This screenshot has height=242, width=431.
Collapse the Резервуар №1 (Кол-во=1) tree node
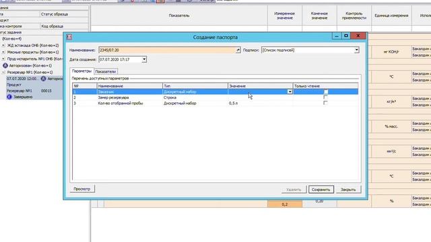(x=3, y=72)
